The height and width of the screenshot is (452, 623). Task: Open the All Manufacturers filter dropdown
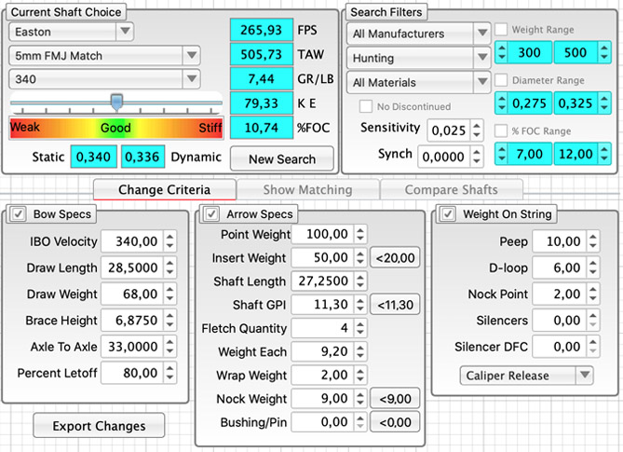pos(418,34)
